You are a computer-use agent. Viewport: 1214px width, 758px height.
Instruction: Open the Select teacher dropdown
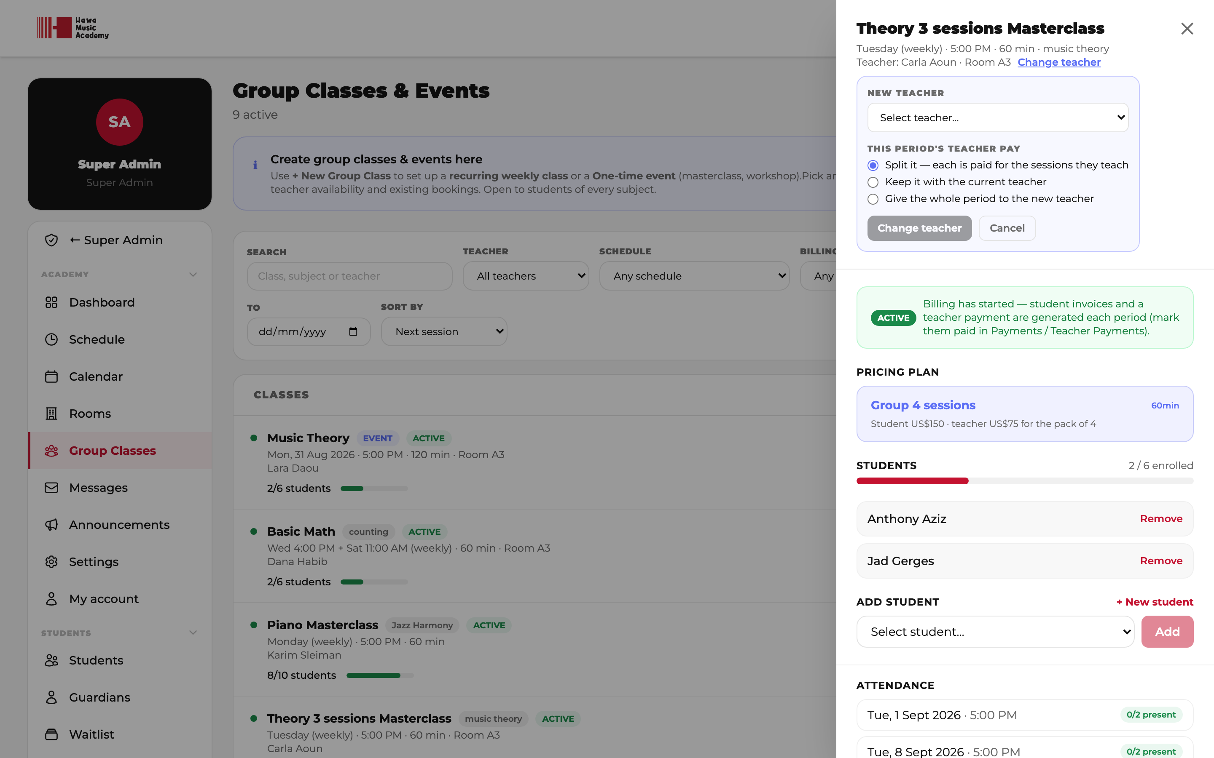tap(997, 118)
